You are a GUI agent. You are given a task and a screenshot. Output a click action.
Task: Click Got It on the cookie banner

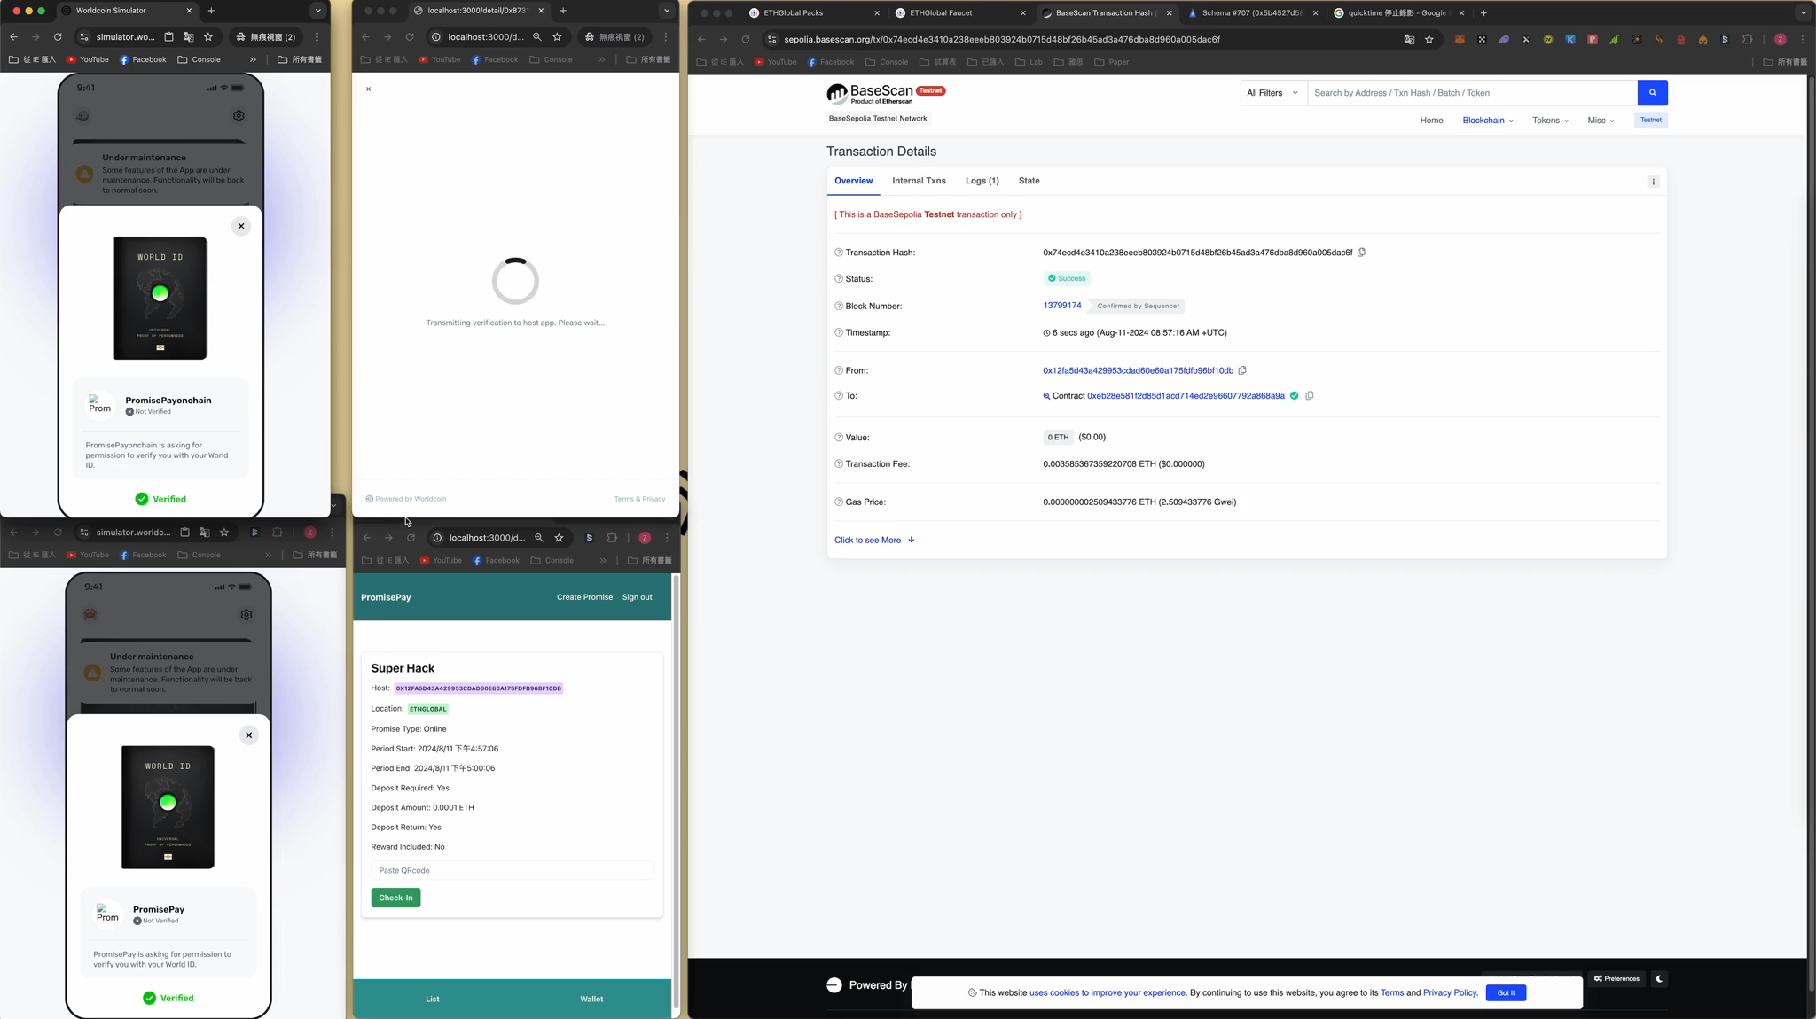(x=1506, y=993)
